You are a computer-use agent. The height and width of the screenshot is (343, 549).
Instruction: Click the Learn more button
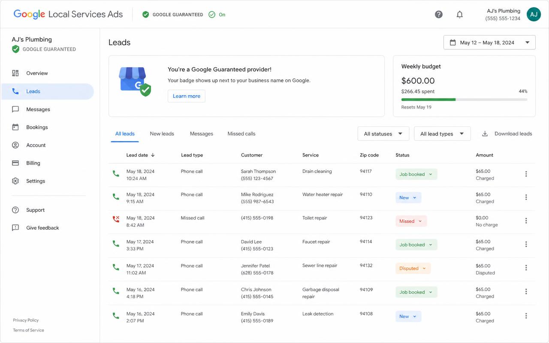pyautogui.click(x=187, y=96)
